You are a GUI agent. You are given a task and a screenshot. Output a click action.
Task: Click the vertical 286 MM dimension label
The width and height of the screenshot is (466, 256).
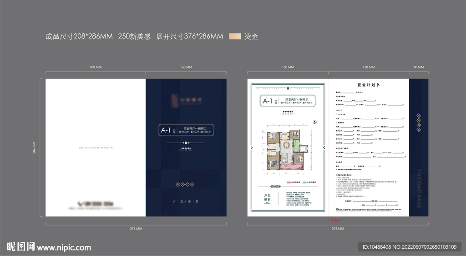point(34,148)
